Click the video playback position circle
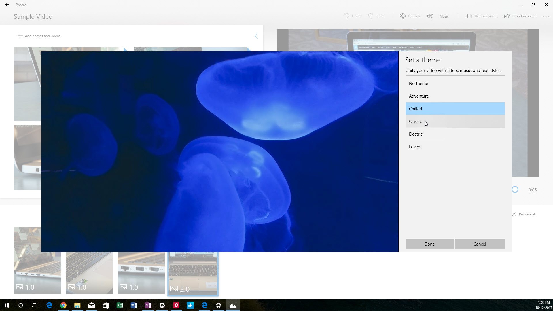Image resolution: width=553 pixels, height=311 pixels. click(x=515, y=190)
